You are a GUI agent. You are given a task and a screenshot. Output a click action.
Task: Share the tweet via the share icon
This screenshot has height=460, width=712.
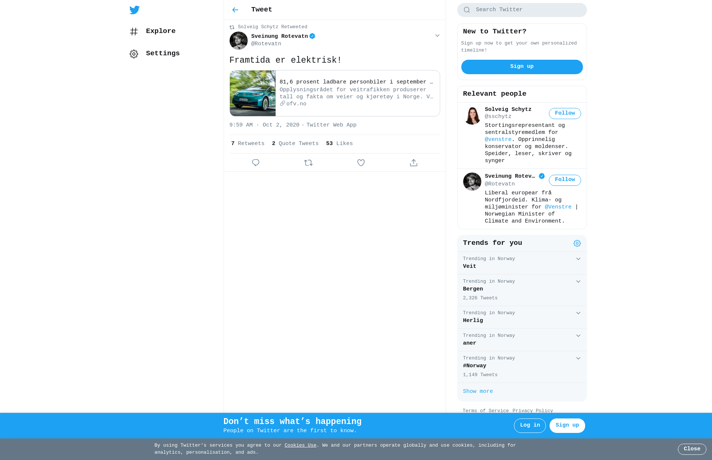(x=413, y=163)
